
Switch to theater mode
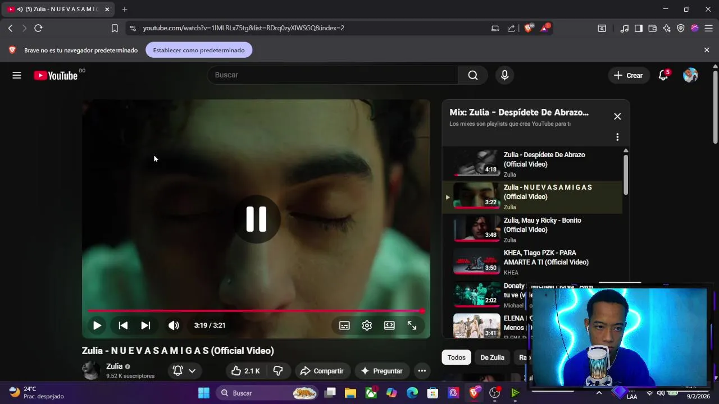[x=389, y=325]
